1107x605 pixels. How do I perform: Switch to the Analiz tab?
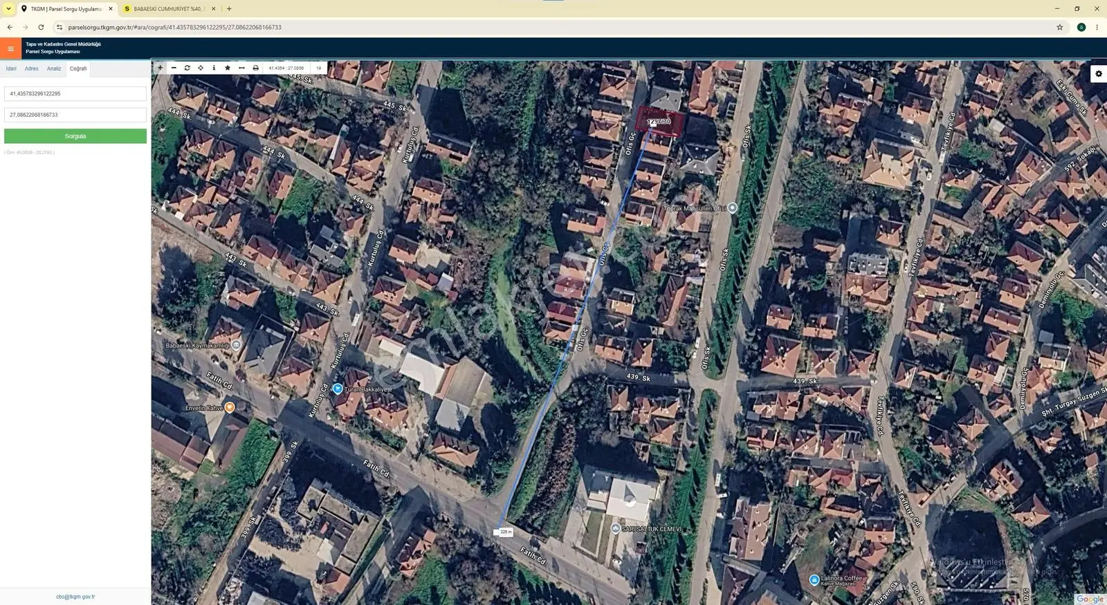[54, 68]
